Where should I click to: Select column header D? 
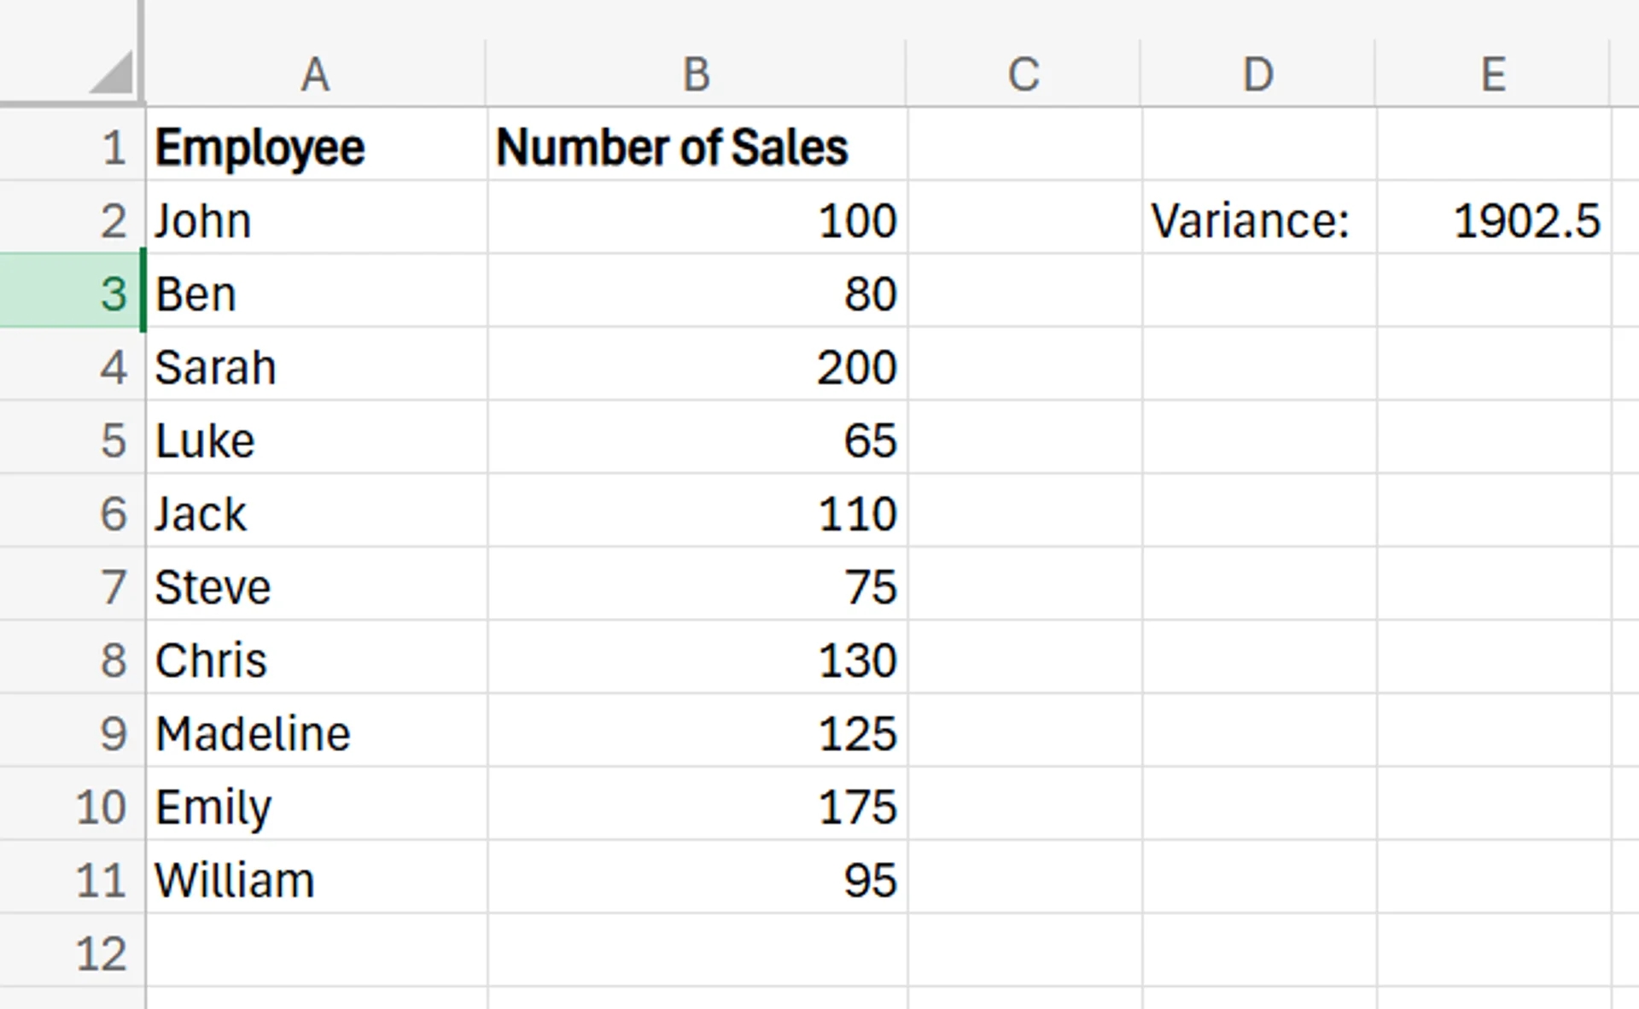click(1259, 73)
